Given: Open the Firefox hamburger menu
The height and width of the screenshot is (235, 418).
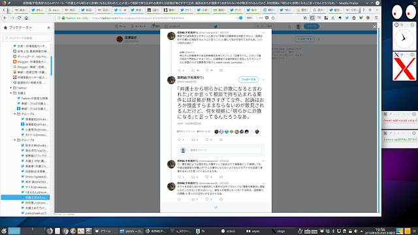Looking at the screenshot, I should pyautogui.click(x=376, y=18).
